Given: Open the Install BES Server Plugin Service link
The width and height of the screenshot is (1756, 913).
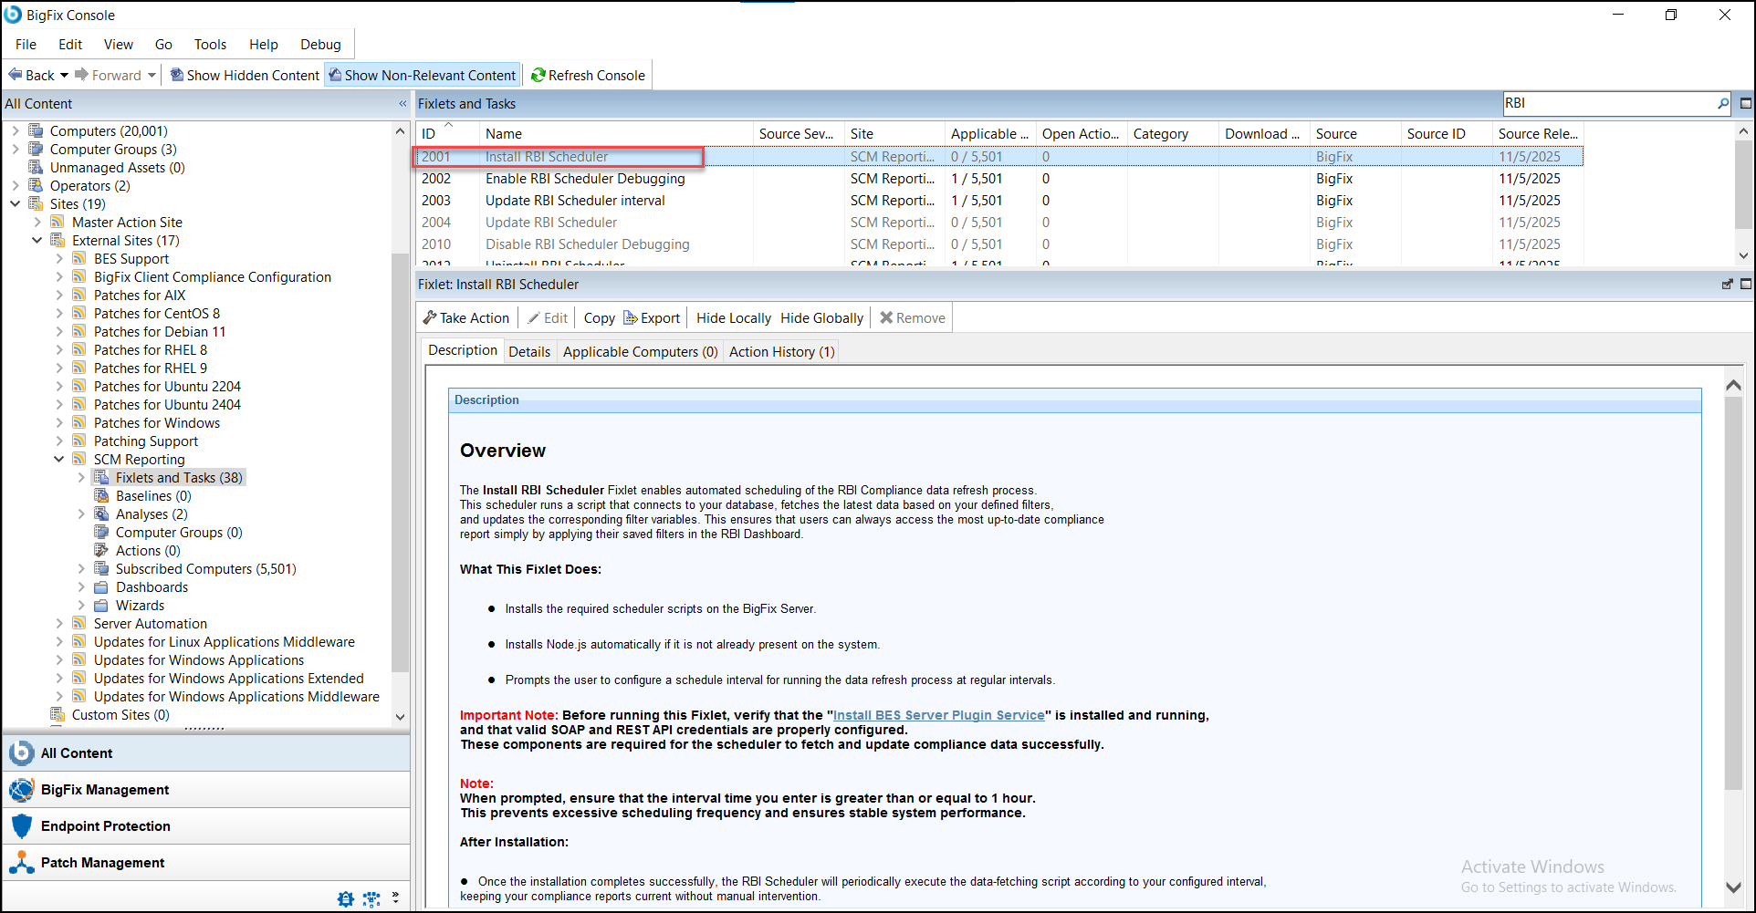Looking at the screenshot, I should pyautogui.click(x=938, y=714).
